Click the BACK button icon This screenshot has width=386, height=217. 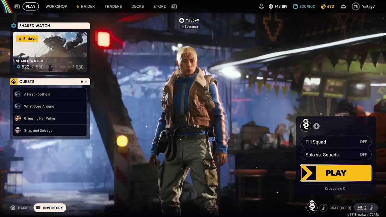click(x=13, y=208)
